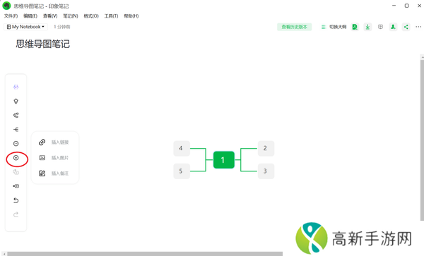Click the note title 思维导图笔记
The image size is (424, 256).
click(x=42, y=44)
